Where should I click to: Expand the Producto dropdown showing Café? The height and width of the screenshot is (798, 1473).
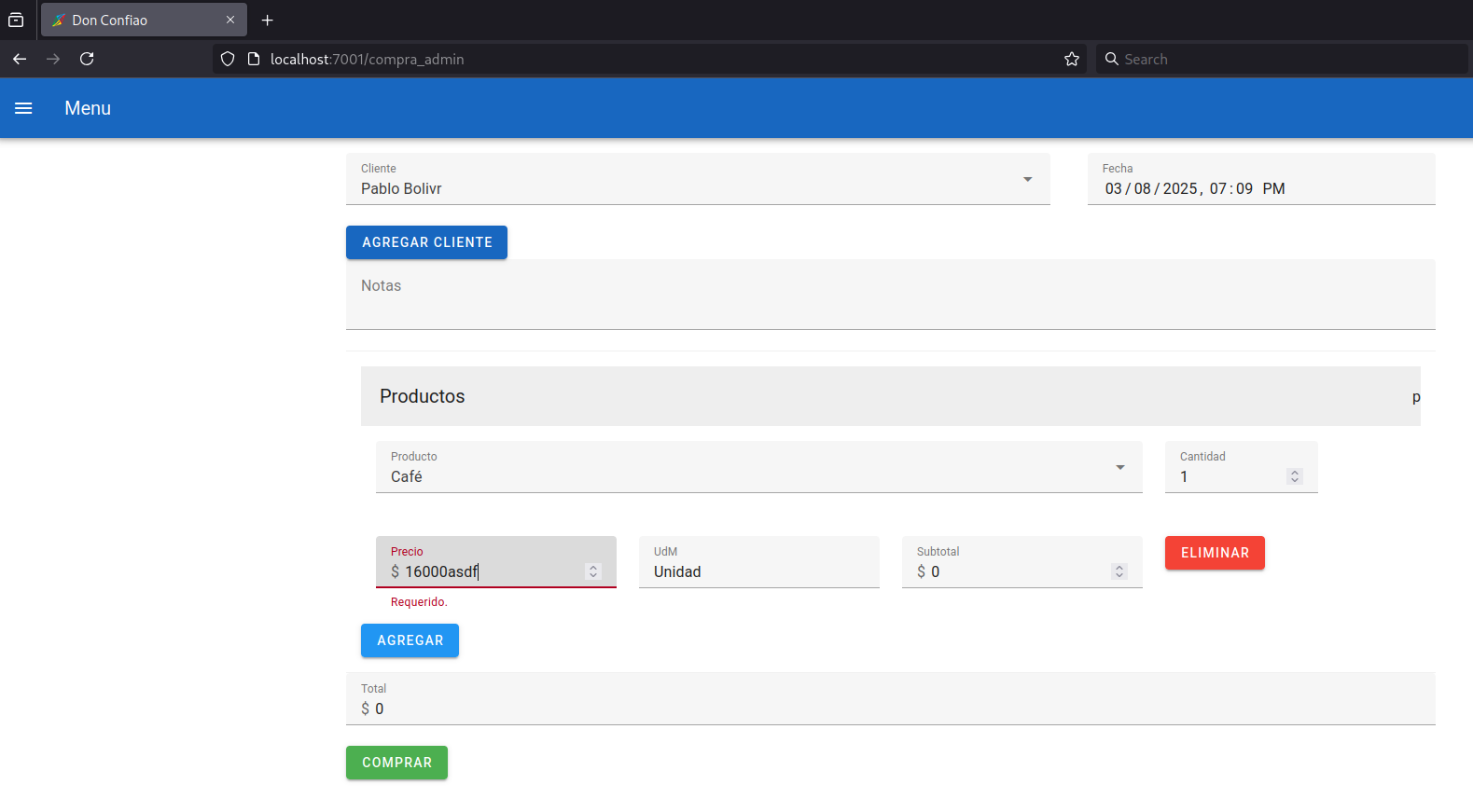[1119, 467]
